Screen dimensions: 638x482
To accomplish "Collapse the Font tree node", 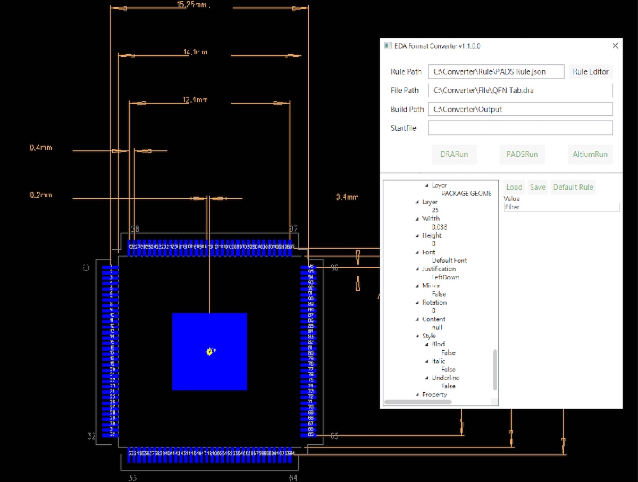I will [417, 252].
